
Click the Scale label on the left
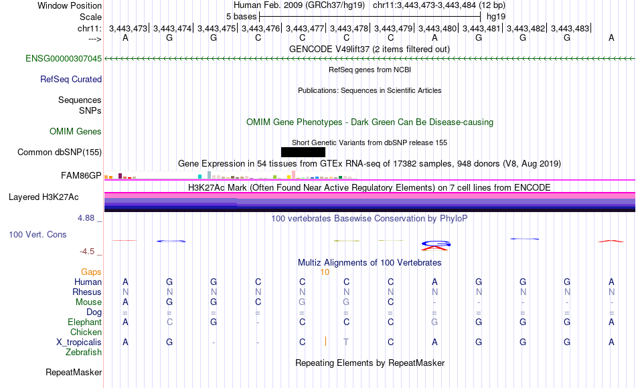click(x=91, y=17)
